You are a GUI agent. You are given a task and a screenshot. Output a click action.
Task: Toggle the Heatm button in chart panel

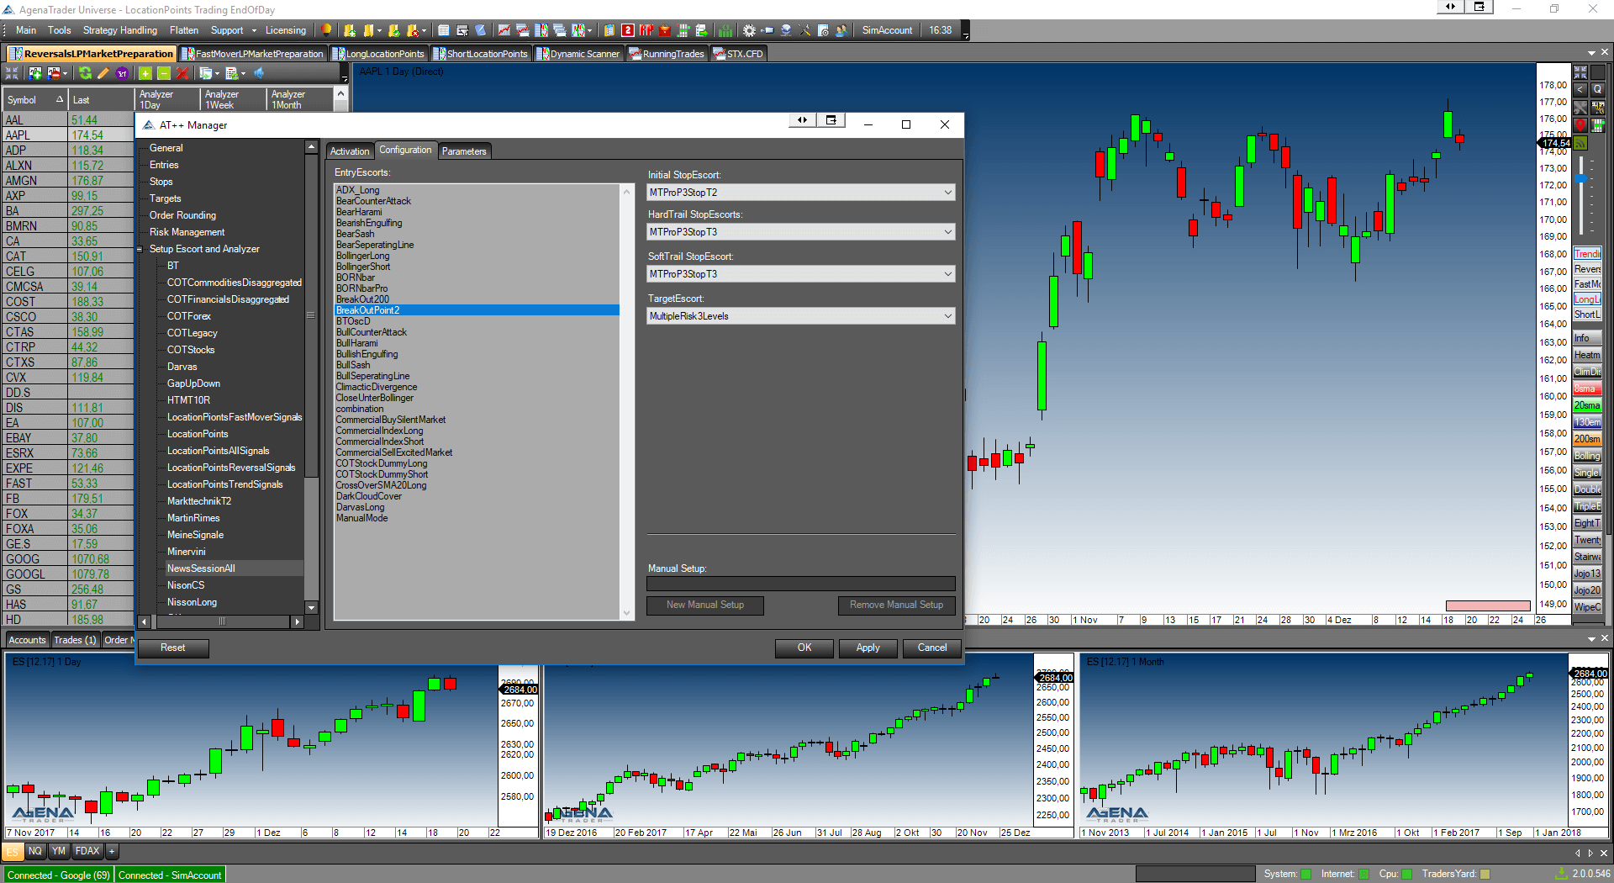coord(1587,355)
